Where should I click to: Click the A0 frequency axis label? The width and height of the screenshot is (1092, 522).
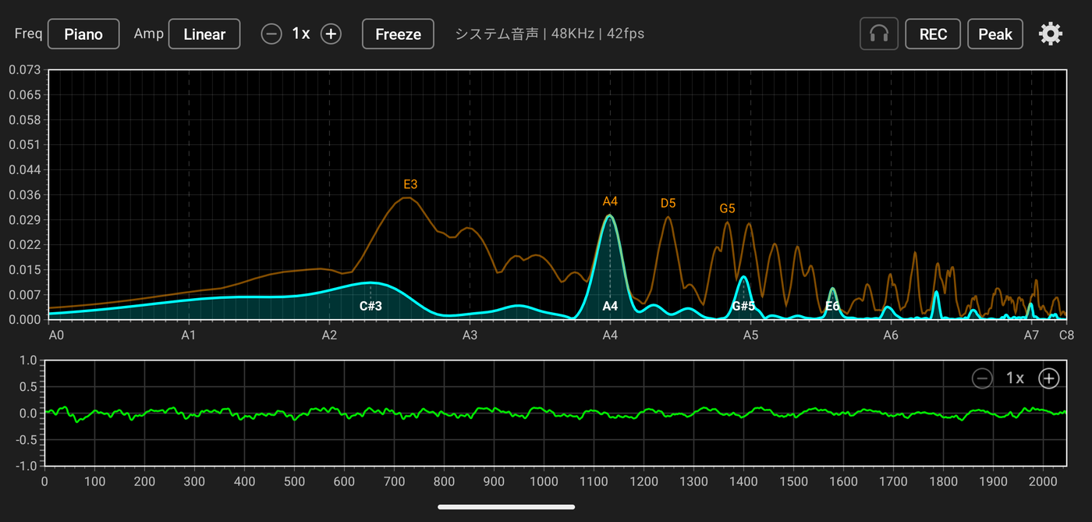coord(56,336)
